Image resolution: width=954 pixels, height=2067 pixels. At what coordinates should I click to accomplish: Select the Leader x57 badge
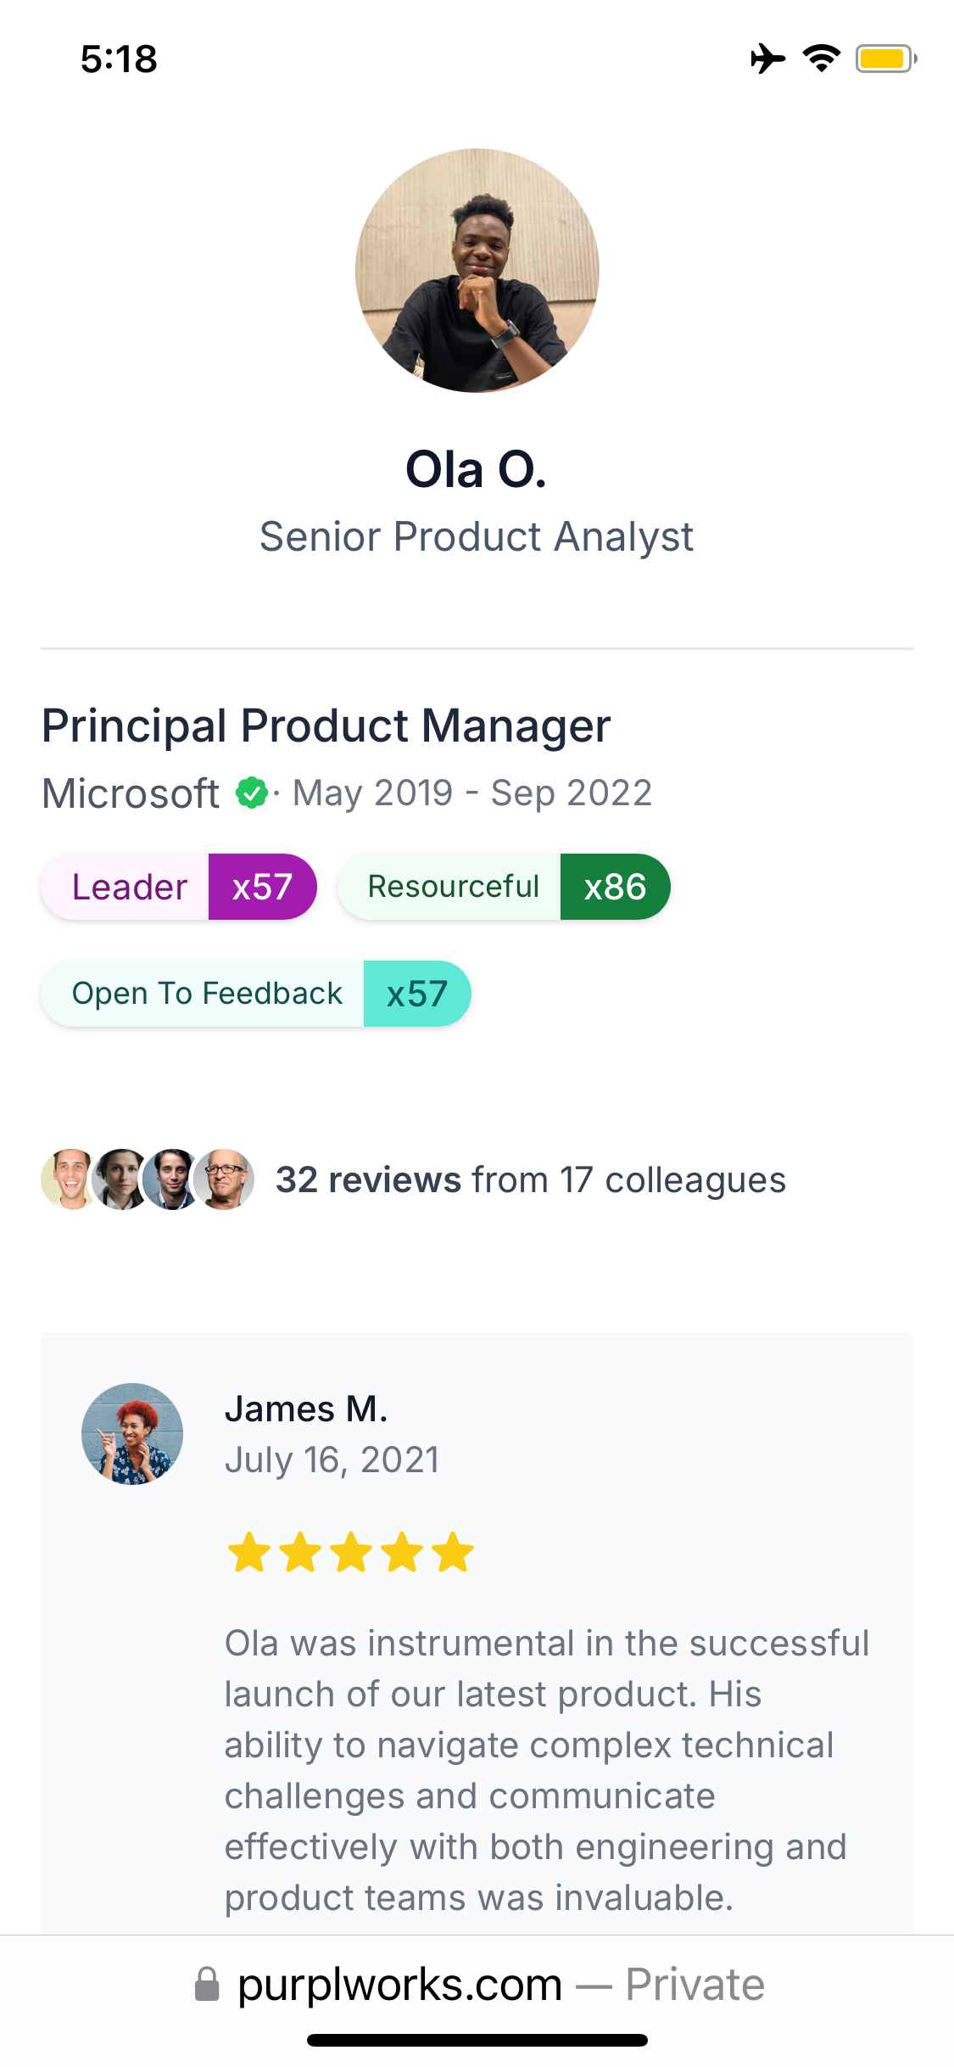click(179, 887)
